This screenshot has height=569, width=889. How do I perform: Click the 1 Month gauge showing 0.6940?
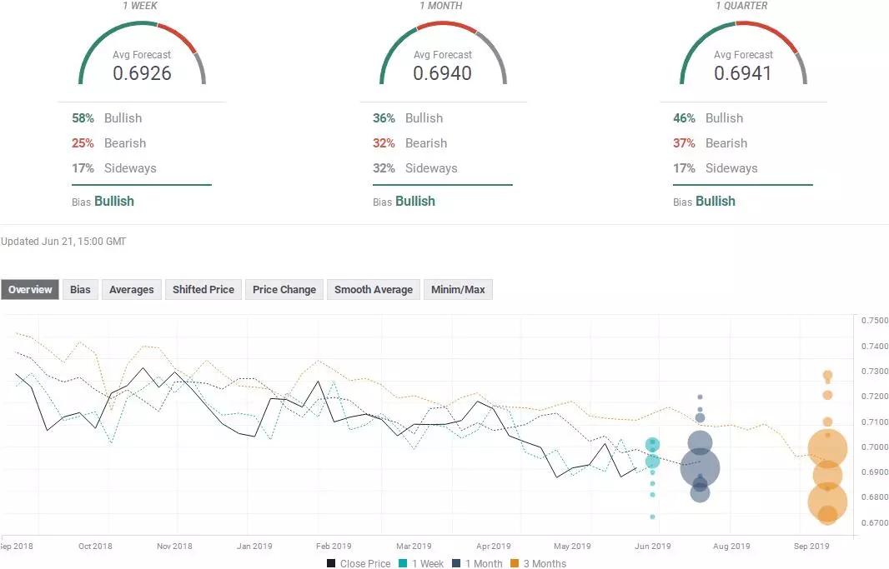(442, 58)
